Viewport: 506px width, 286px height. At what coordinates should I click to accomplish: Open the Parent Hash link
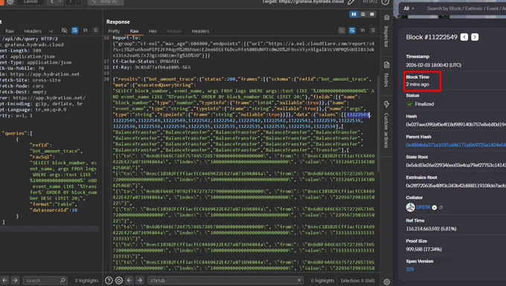[x=455, y=145]
